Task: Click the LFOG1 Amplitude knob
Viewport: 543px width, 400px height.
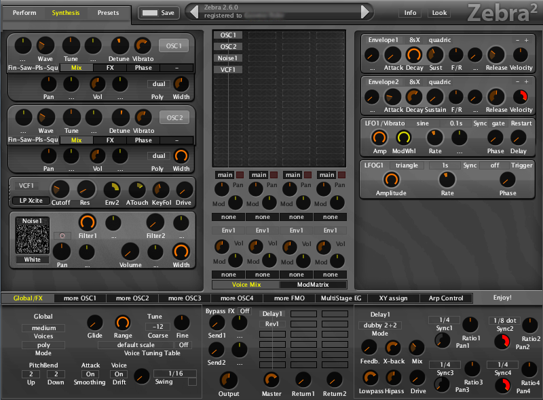Action: (391, 180)
